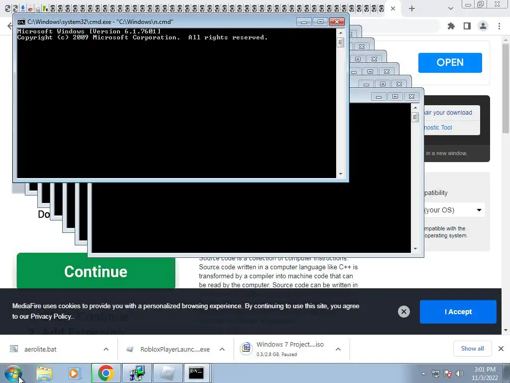Viewport: 510px width, 383px height.
Task: Click the repair your download link
Action: pyautogui.click(x=448, y=113)
